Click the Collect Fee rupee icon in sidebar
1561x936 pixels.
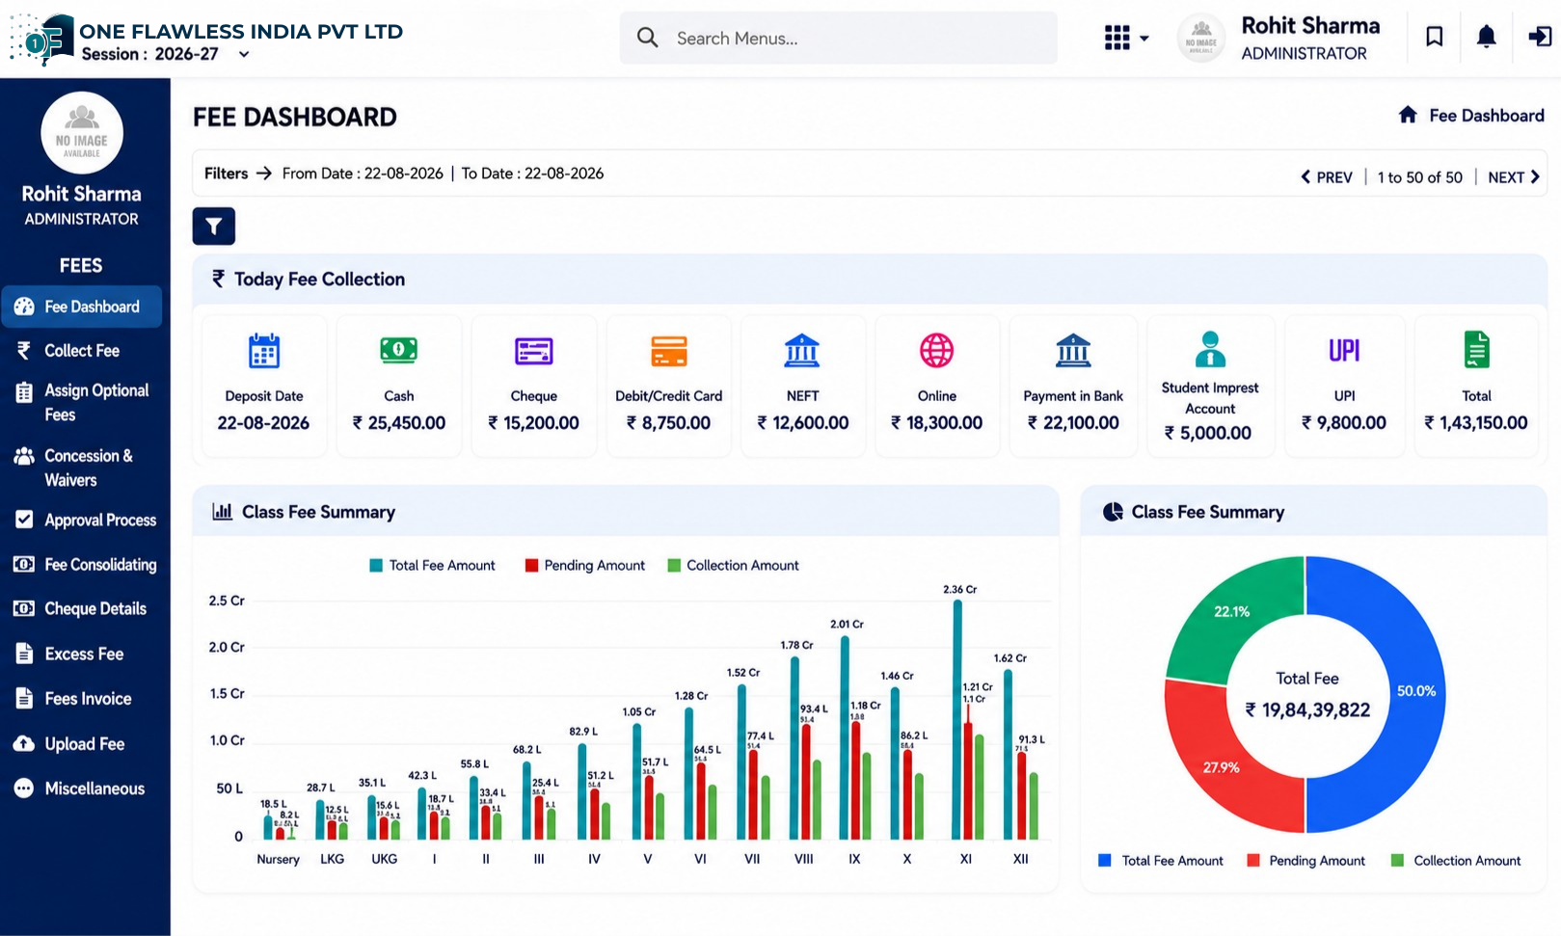click(x=24, y=351)
